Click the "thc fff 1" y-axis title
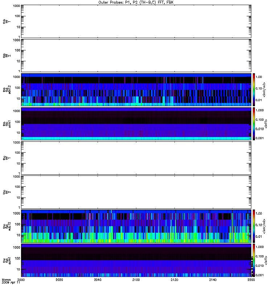 pyautogui.click(x=7, y=158)
